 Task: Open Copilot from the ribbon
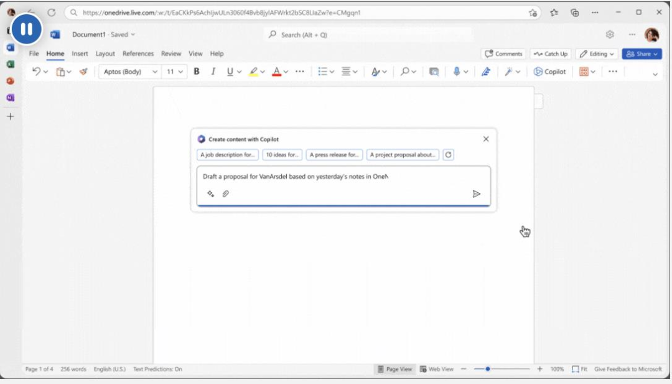(x=550, y=72)
